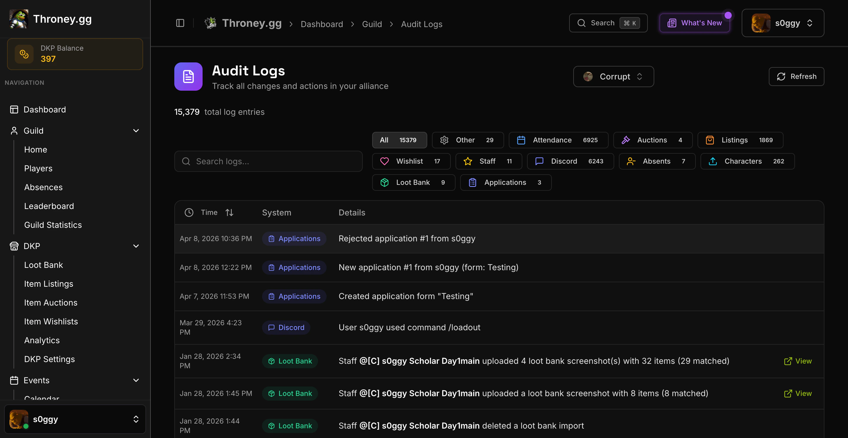Select the Attendance calendar filter icon
The image size is (848, 438).
click(x=521, y=140)
